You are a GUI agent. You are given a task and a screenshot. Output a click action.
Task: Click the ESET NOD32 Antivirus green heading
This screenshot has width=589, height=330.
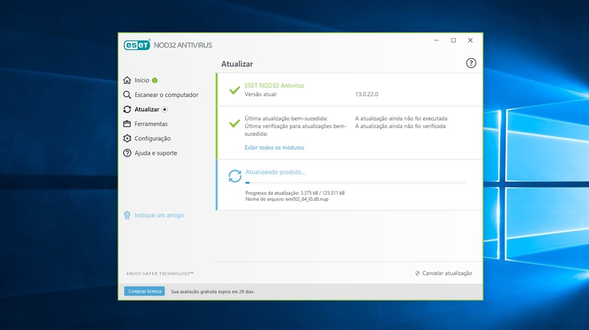pyautogui.click(x=274, y=85)
